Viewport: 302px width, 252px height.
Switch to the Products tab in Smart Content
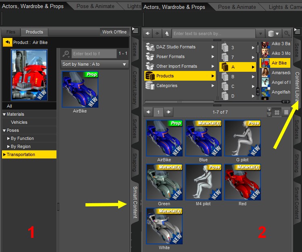(34, 32)
